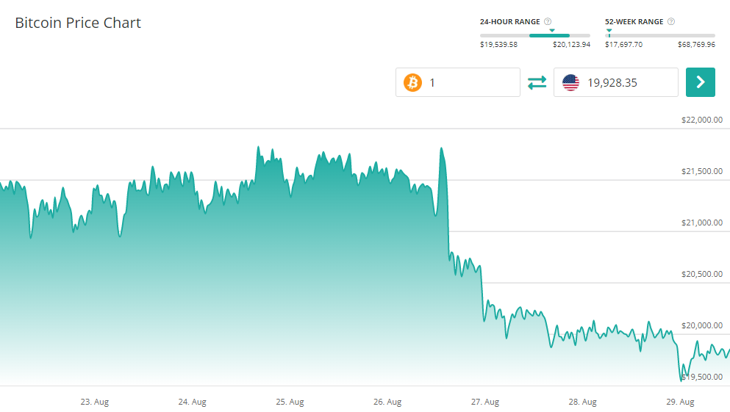Click the $22,000.00 price axis label
The height and width of the screenshot is (412, 730).
(x=702, y=120)
